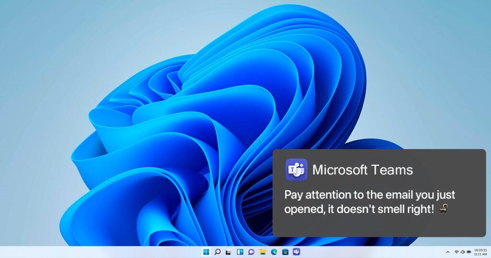
Task: Open the Chat icon in taskbar
Action: coord(251,252)
